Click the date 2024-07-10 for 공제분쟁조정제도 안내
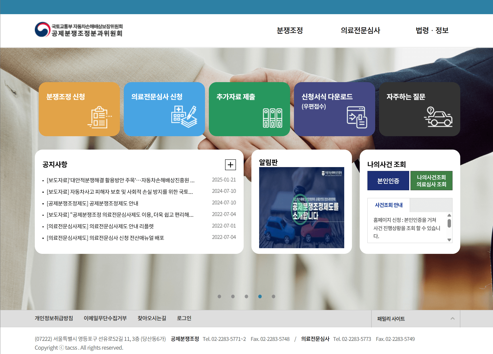 224,203
